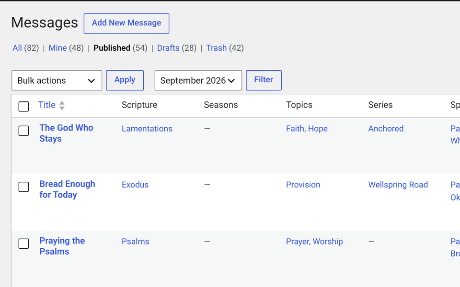Click the Series column header

(380, 105)
